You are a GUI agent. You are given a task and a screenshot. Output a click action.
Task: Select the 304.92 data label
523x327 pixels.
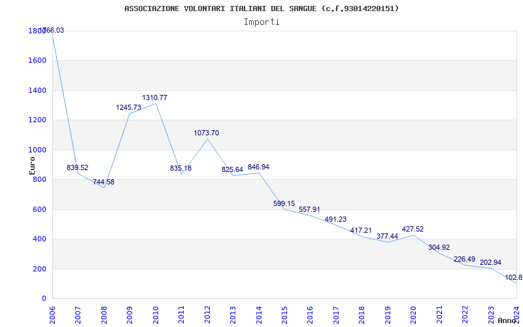click(439, 247)
